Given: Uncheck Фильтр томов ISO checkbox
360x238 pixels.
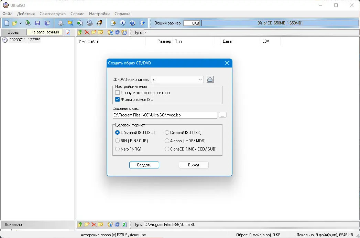Looking at the screenshot, I should (x=117, y=100).
